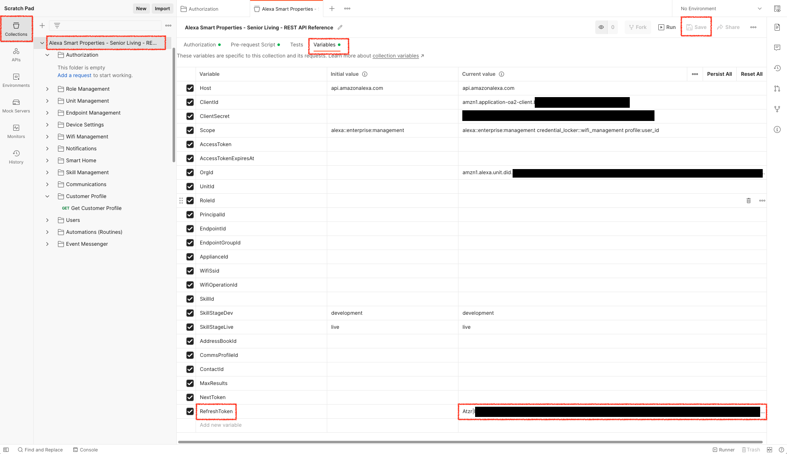Screen dimensions: 787x454
Task: Open the No Environment dropdown
Action: [x=721, y=9]
